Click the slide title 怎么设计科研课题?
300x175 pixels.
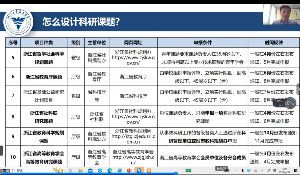click(x=81, y=21)
